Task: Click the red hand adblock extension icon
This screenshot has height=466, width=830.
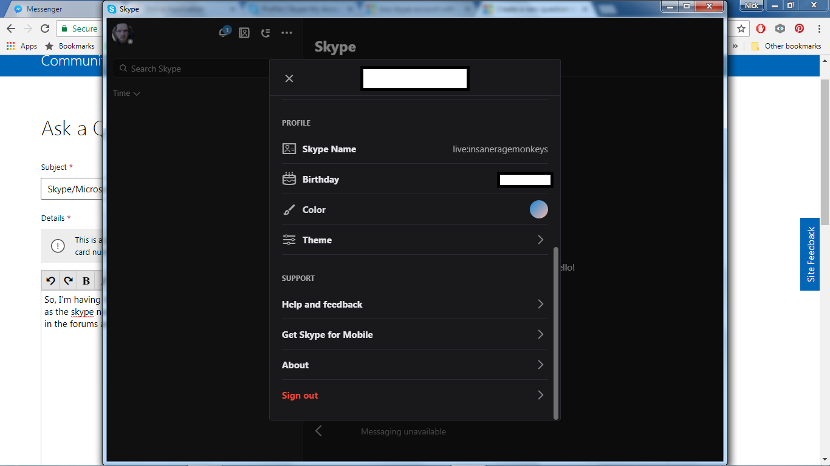Action: (x=761, y=29)
